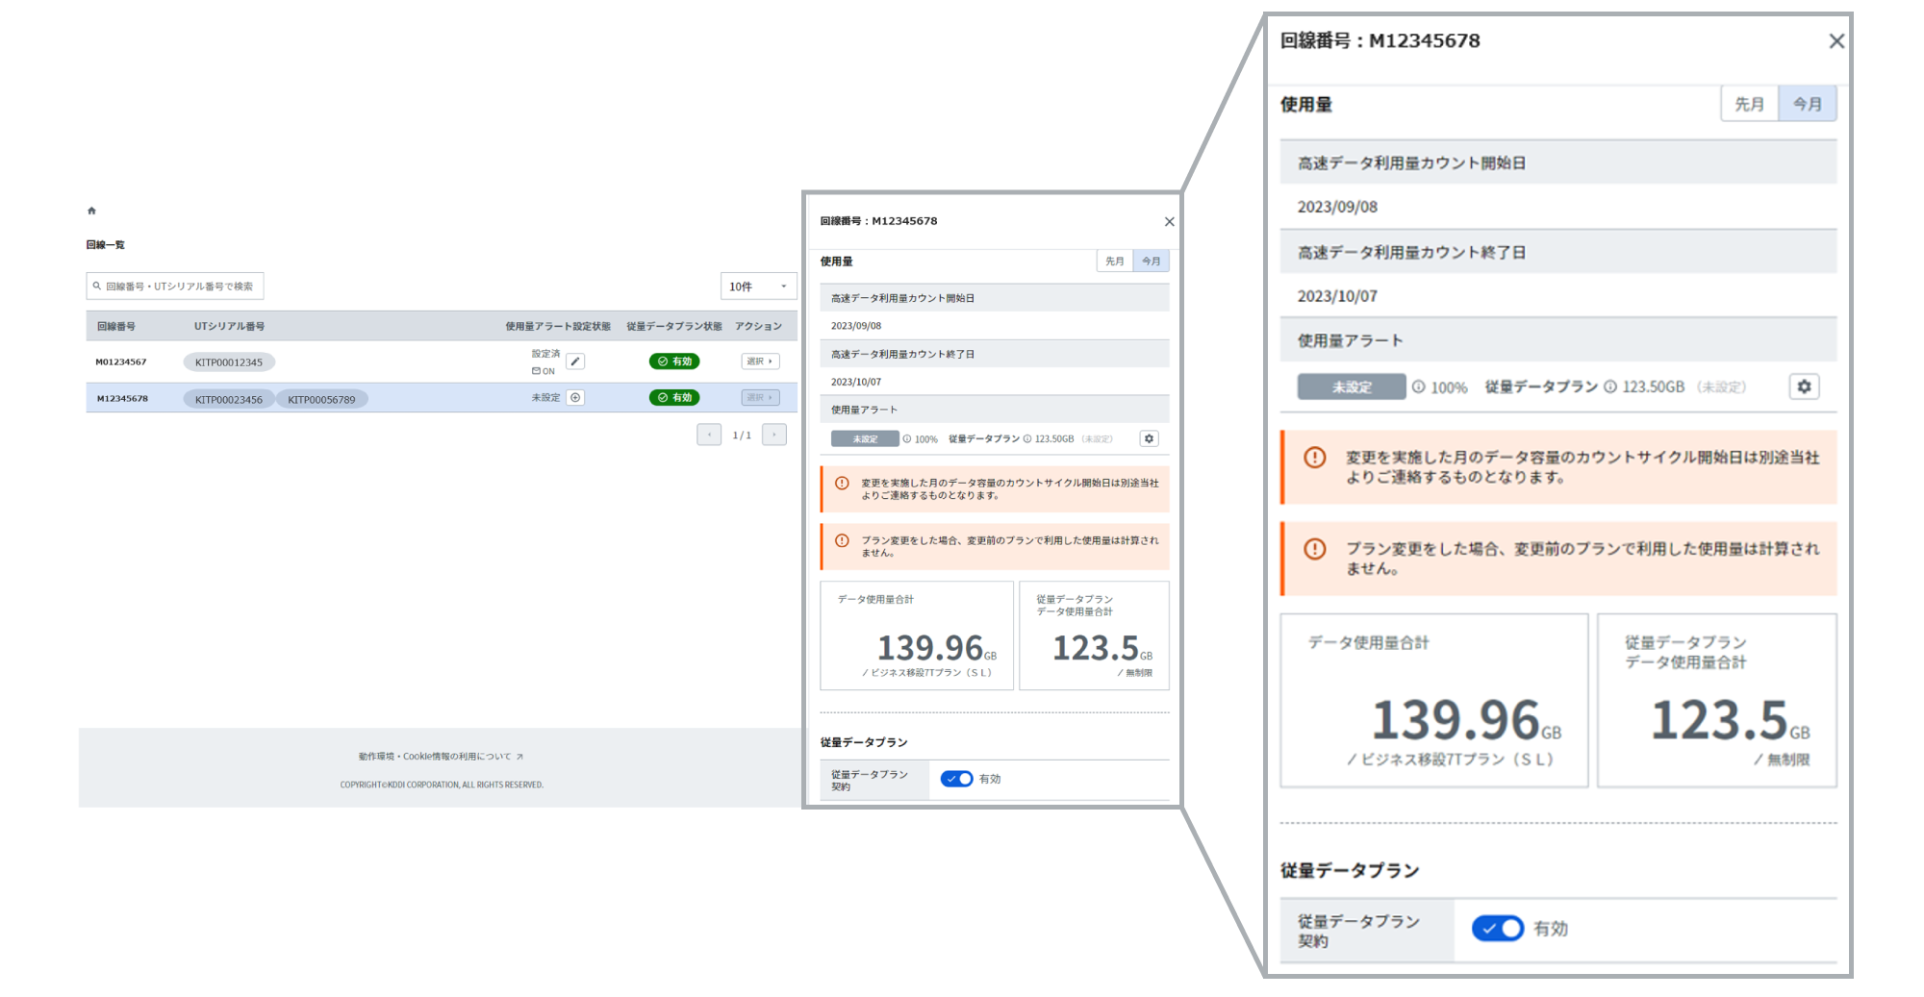Switch to 先月 tab in the small middle panel
1924x997 pixels.
[x=1114, y=262]
